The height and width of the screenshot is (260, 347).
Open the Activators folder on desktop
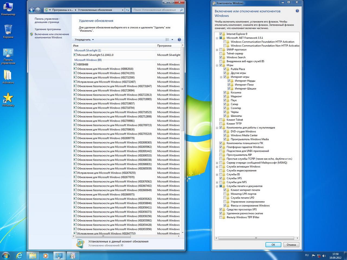tap(8, 77)
